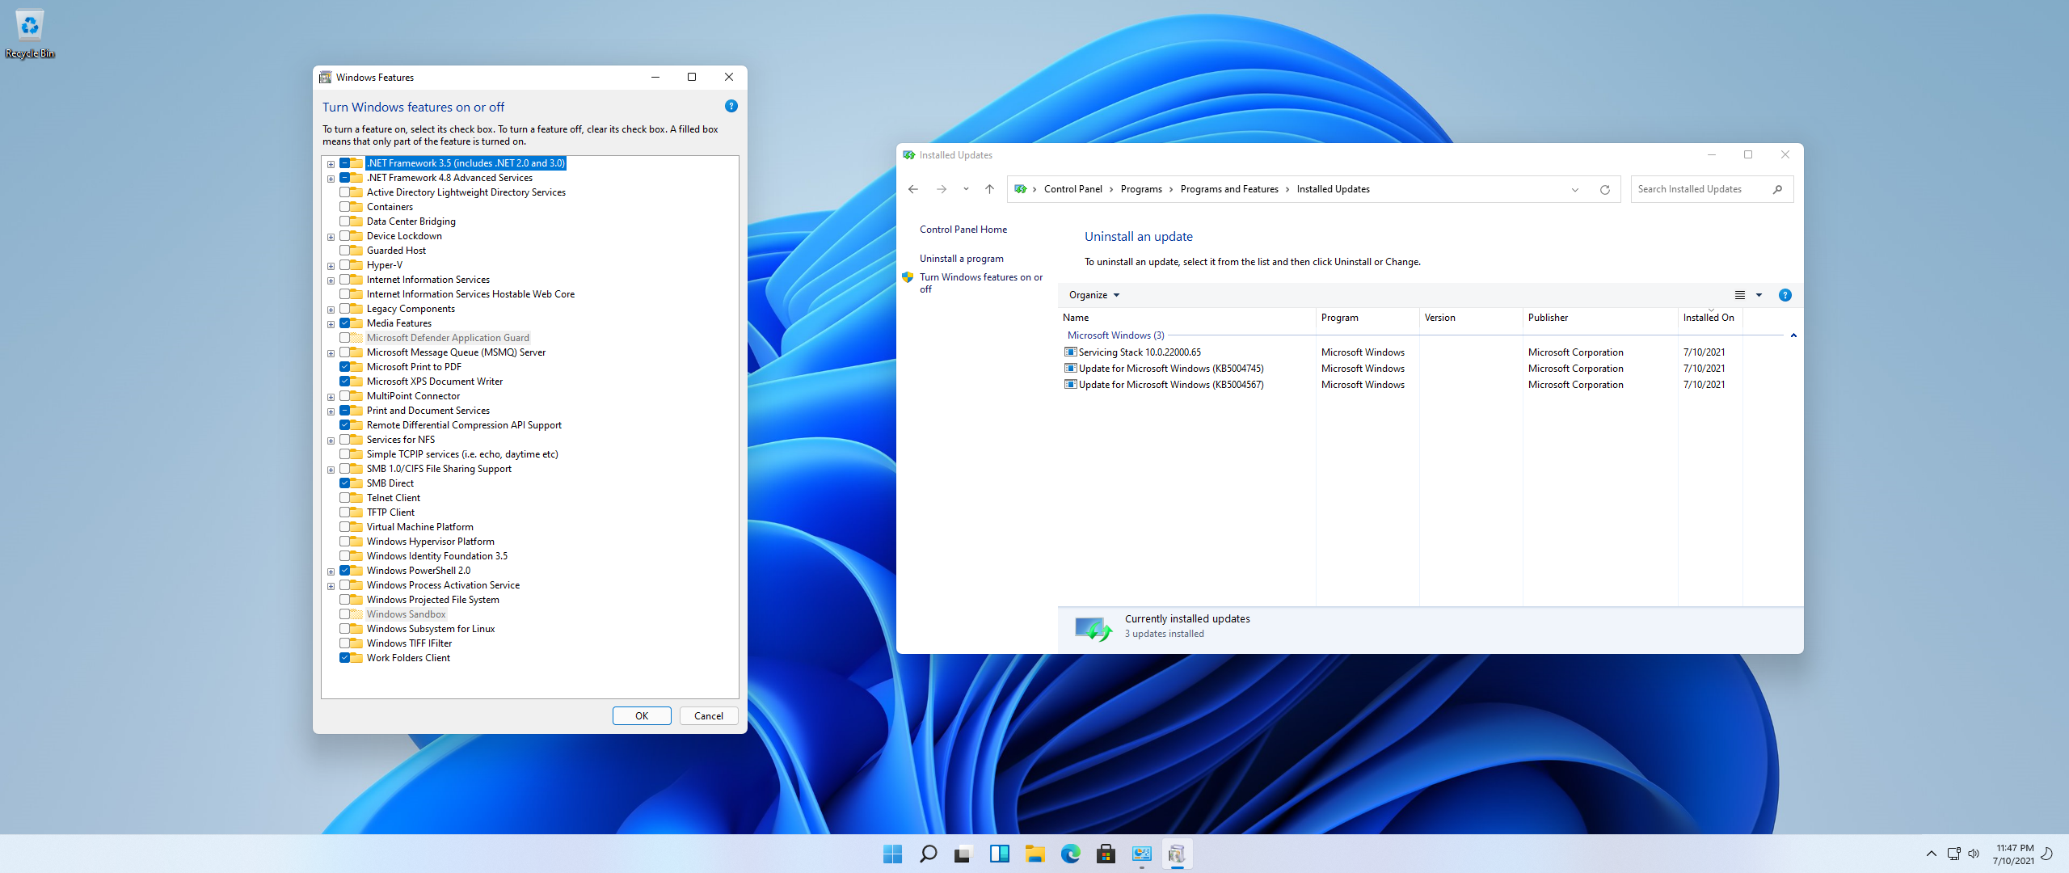
Task: Expand the Device Lockdown node
Action: pos(331,237)
